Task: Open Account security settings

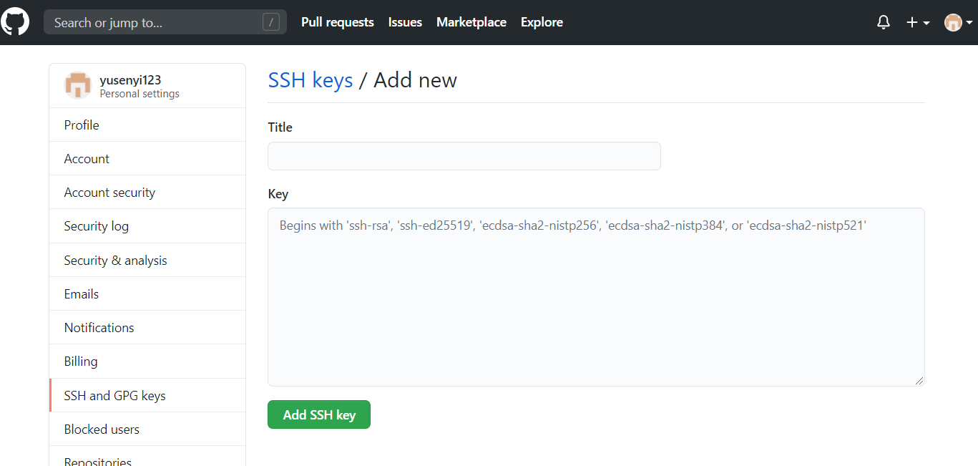Action: tap(147, 192)
